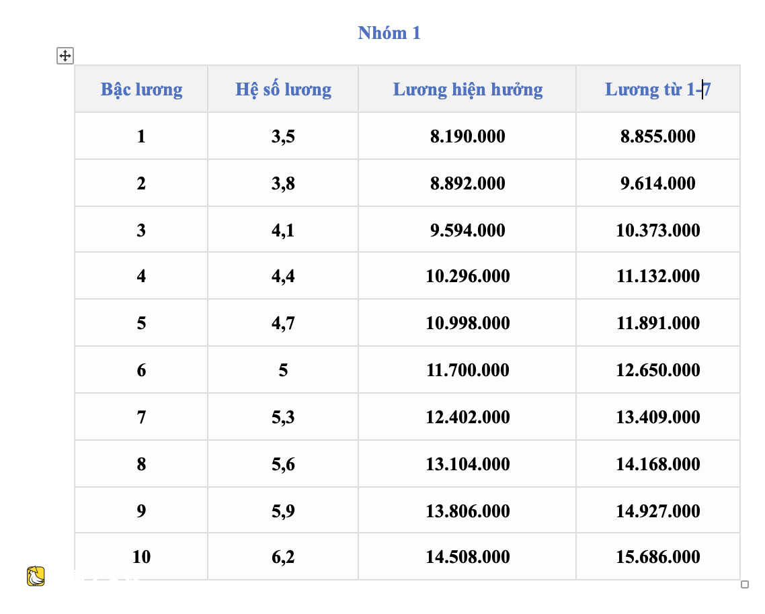
Task: Select the coefficient cell 3,8
Action: (x=283, y=183)
